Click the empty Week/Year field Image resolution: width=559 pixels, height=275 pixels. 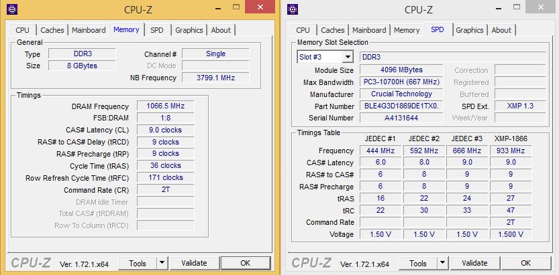pos(520,118)
